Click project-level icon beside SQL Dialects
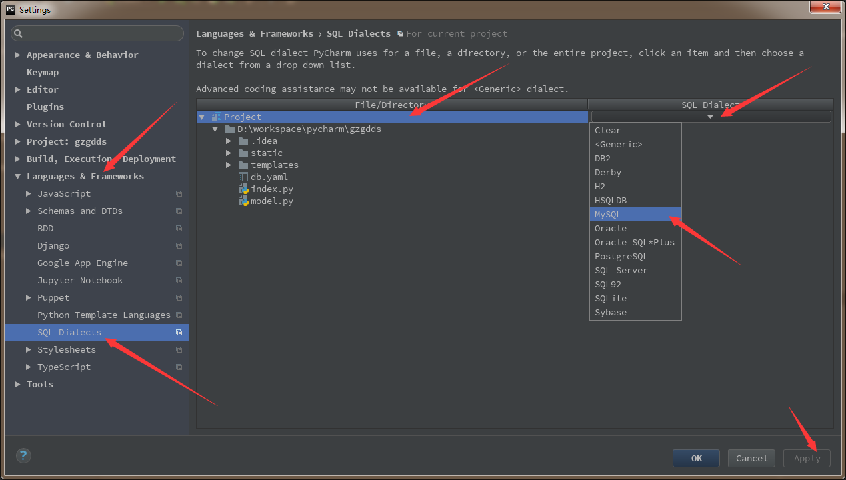This screenshot has width=846, height=480. (x=179, y=333)
